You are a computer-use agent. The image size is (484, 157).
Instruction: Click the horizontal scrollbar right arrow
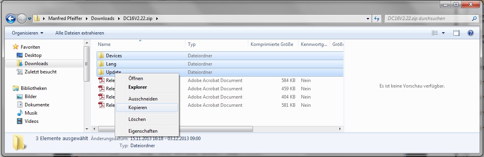tap(341, 128)
